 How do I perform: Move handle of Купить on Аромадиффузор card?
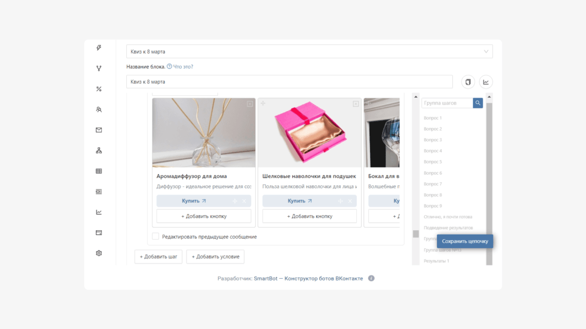tap(235, 201)
